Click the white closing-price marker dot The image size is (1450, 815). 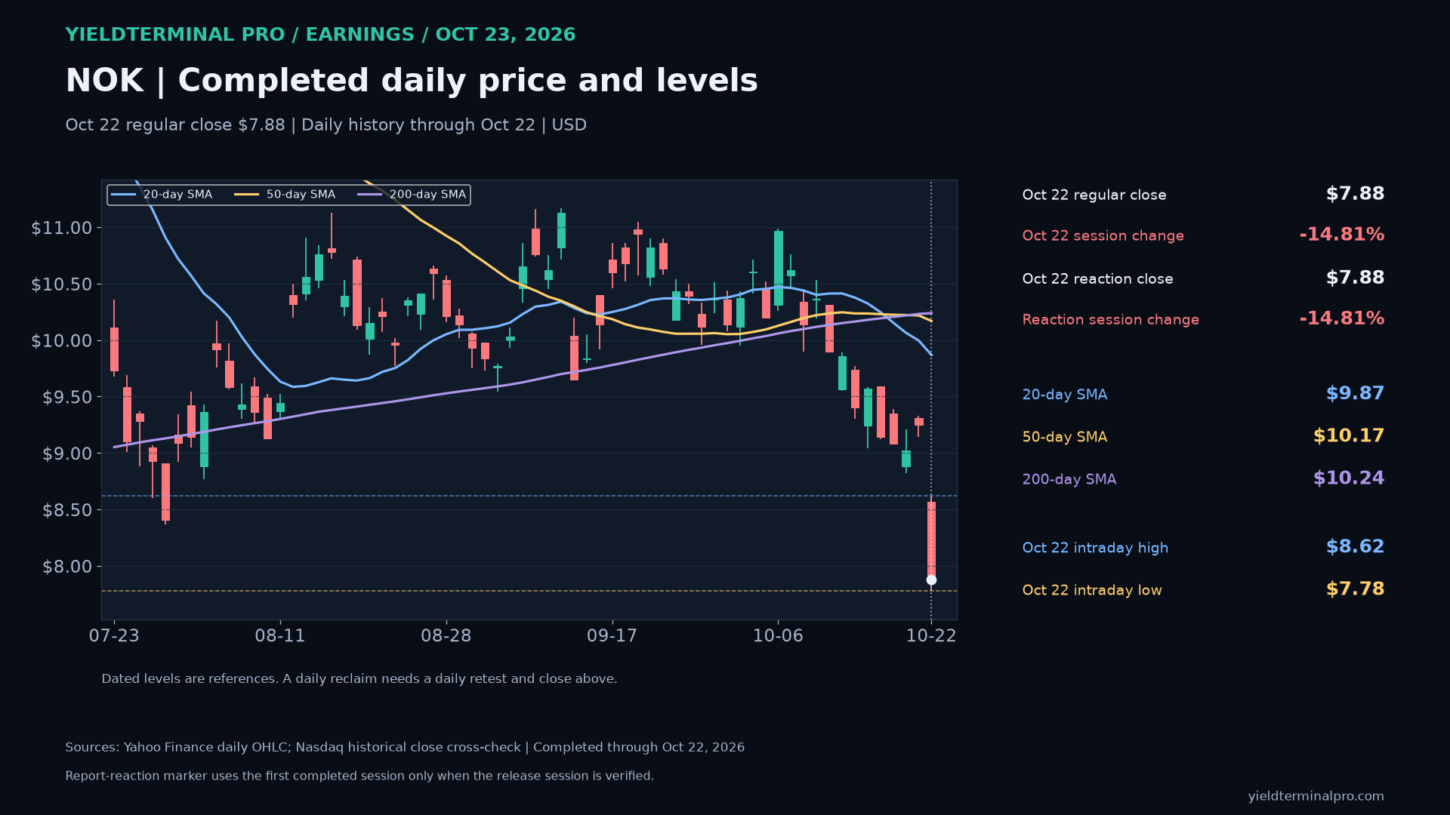click(931, 580)
